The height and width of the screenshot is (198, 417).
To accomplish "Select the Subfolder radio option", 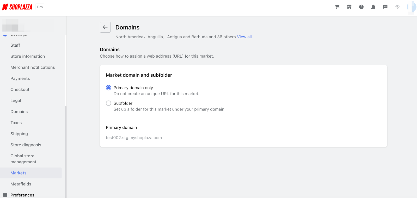I will pos(108,103).
